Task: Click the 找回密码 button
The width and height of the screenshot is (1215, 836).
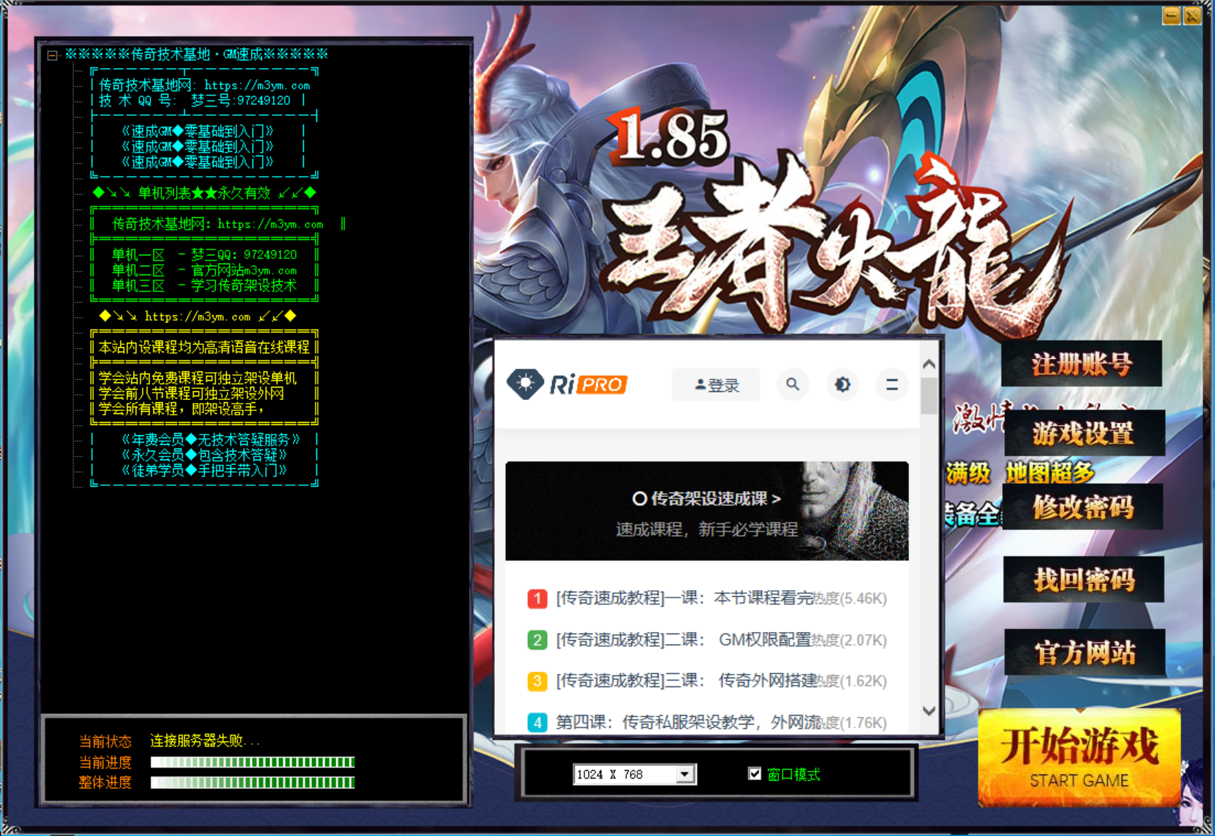Action: (x=1084, y=579)
